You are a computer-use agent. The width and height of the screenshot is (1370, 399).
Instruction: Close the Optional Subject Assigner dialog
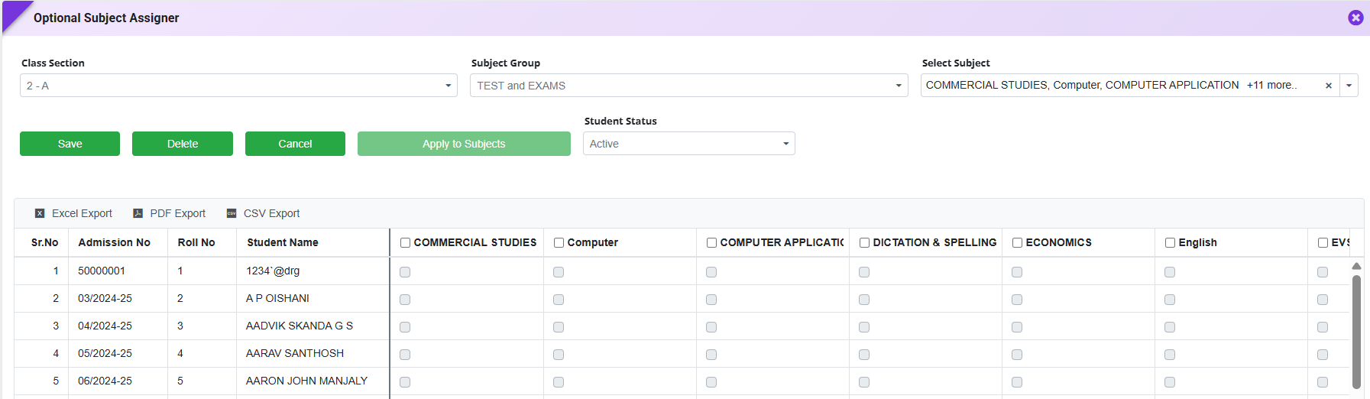1355,18
